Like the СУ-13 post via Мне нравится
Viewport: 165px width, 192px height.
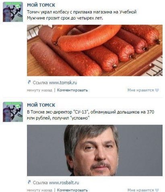pos(140,190)
